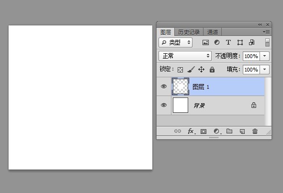Delete layer with trash icon

255,132
